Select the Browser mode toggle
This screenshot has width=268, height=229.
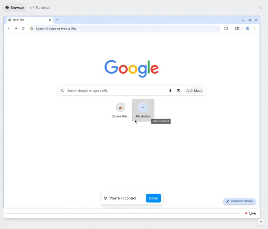tap(15, 7)
